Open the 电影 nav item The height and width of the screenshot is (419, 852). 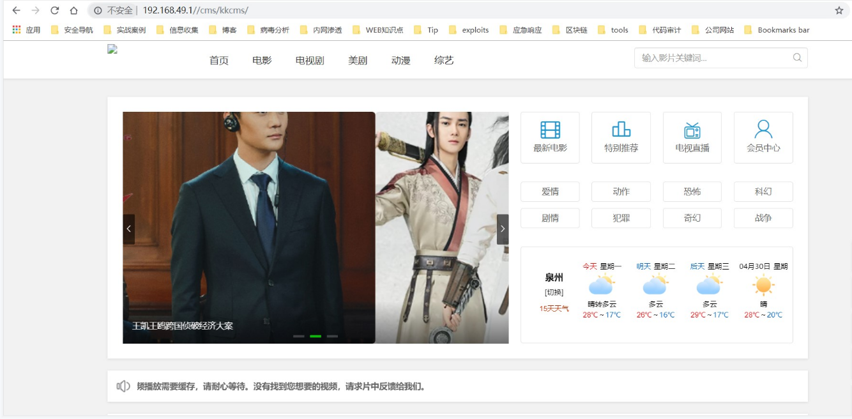pos(262,61)
